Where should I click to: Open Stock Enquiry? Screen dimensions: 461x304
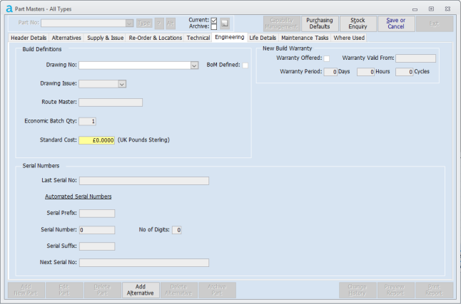[358, 23]
